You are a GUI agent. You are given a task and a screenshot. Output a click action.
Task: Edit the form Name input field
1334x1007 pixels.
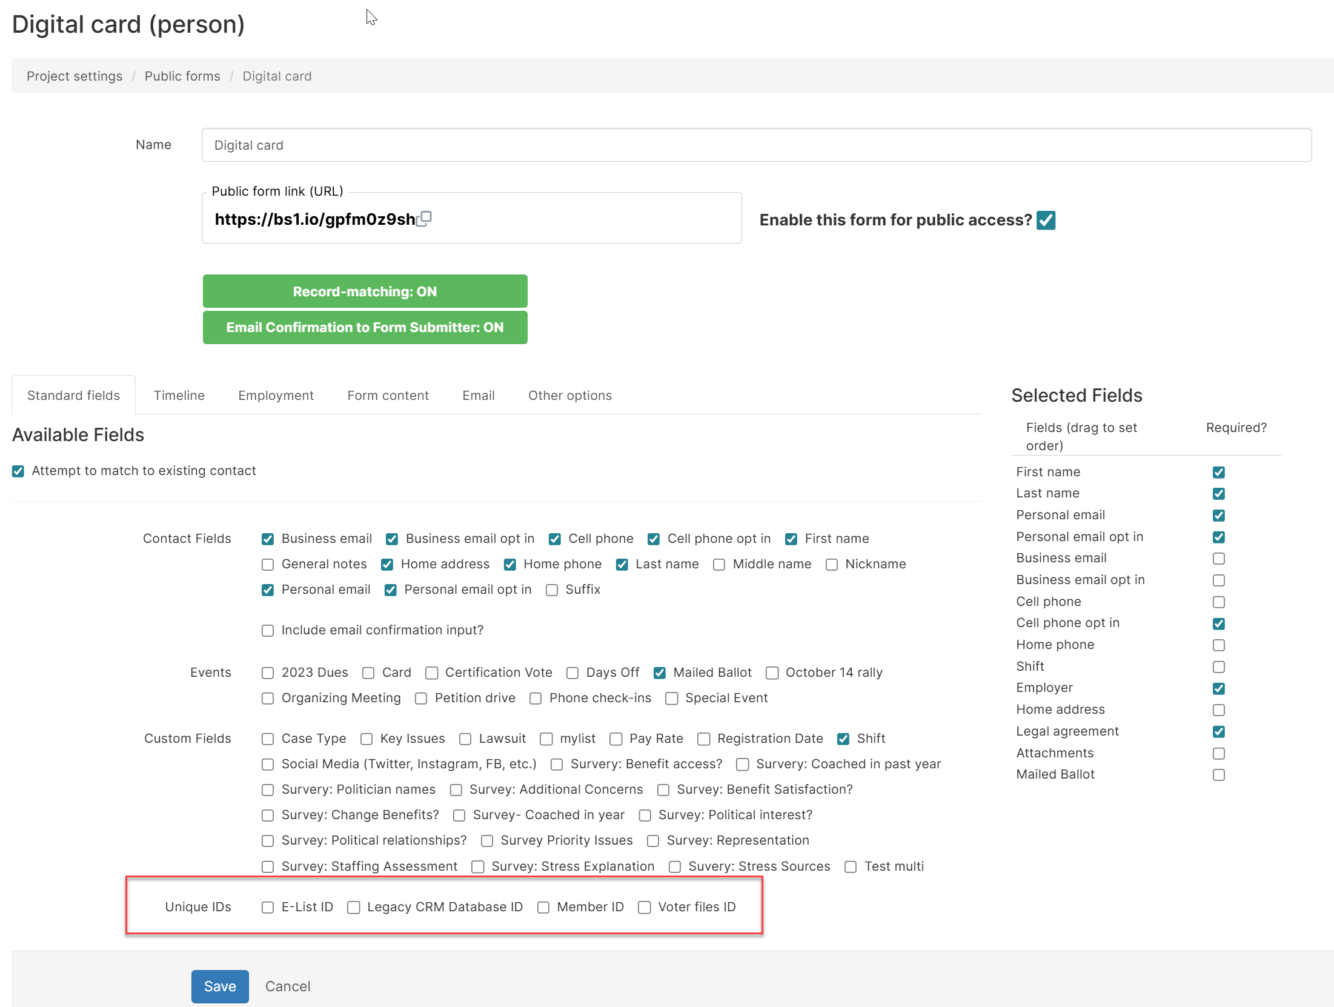pyautogui.click(x=756, y=145)
